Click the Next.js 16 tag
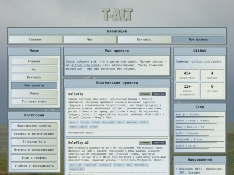Viewport: 234px width, 175px height. 75,165
